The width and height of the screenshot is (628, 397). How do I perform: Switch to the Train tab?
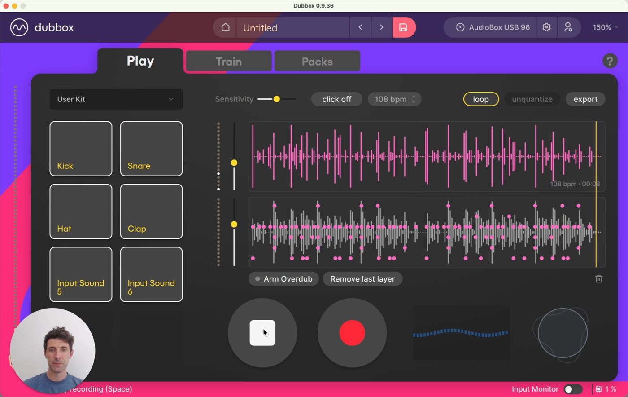pos(229,61)
